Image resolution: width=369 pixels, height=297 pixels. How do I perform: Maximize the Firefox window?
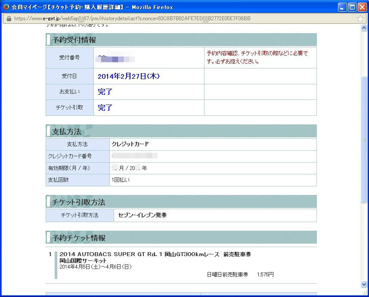352,7
